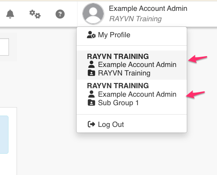
Task: Open My Profile from the menu
Action: 131,35
